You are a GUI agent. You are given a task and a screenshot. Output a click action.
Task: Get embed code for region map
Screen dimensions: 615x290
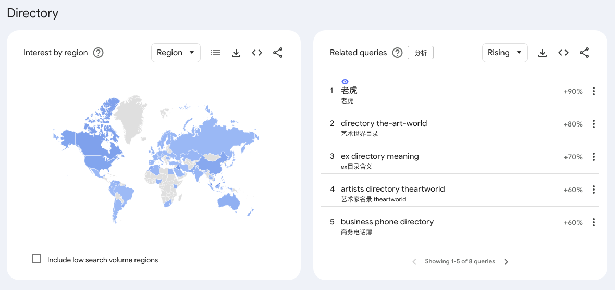tap(257, 53)
